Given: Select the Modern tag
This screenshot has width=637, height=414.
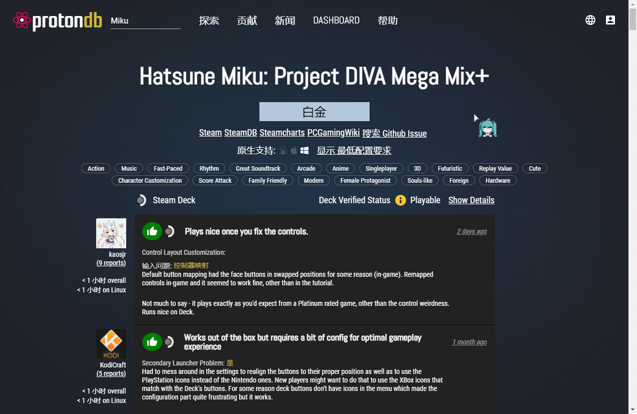Looking at the screenshot, I should point(314,181).
